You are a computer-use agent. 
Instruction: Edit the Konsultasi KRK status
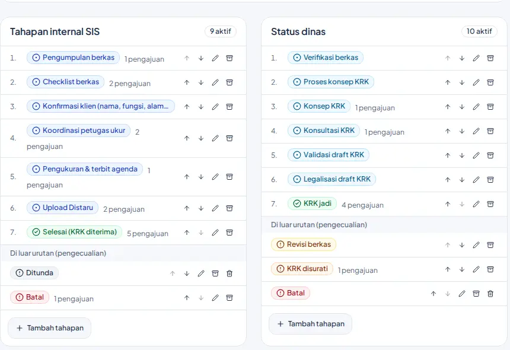(x=476, y=131)
